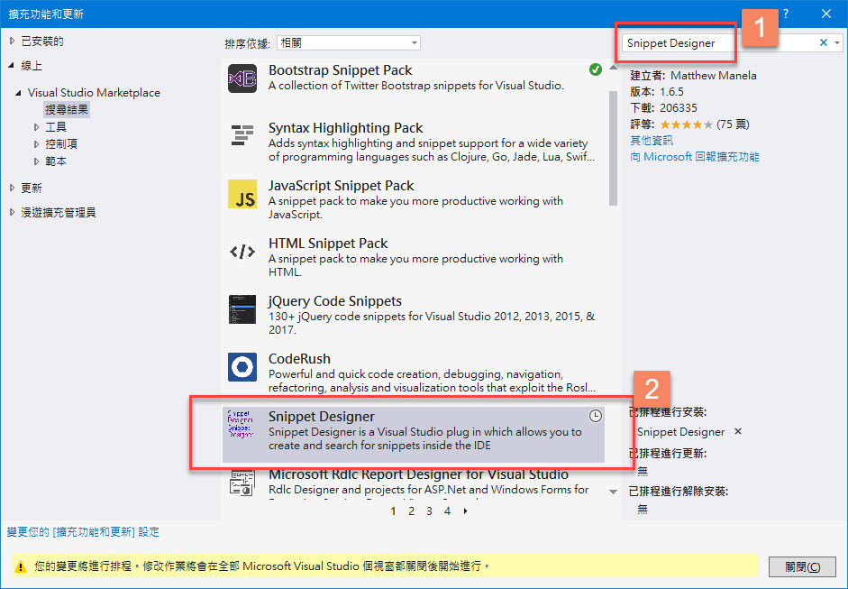Select Microsoft Rdlc Report Designer for Visual Studio title
Image resolution: width=848 pixels, height=589 pixels.
tap(418, 474)
